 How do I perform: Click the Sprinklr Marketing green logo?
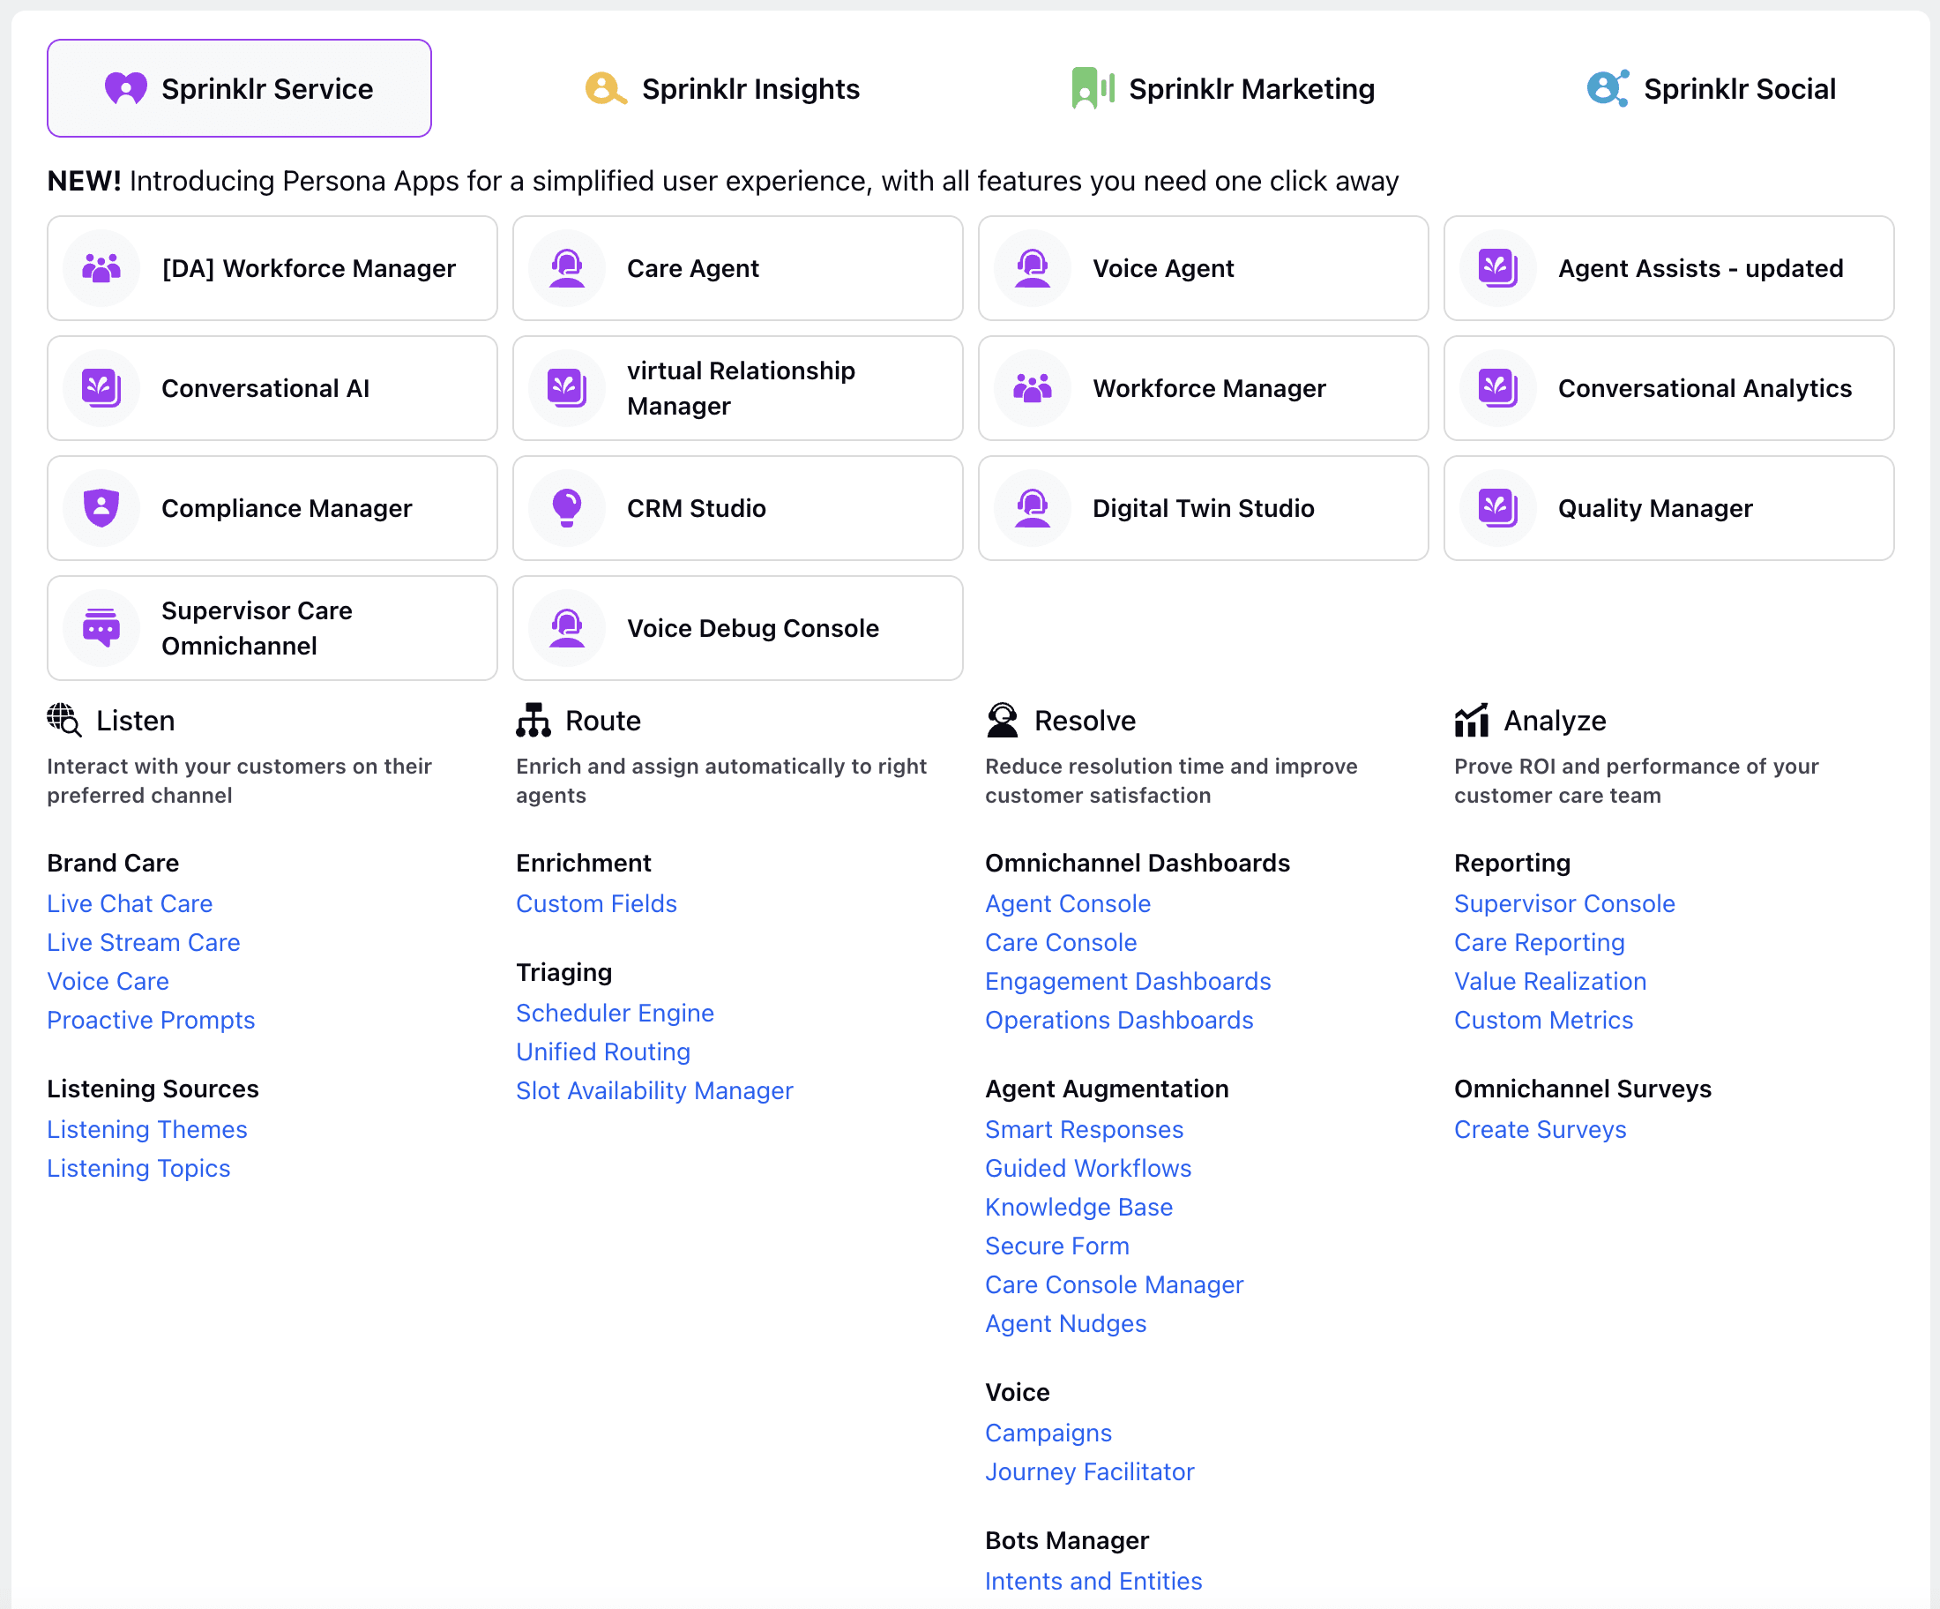1093,89
